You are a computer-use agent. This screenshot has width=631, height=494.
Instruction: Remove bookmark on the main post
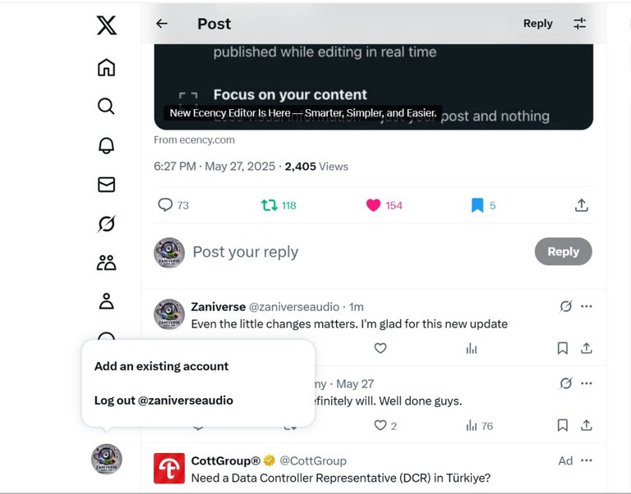coord(483,205)
